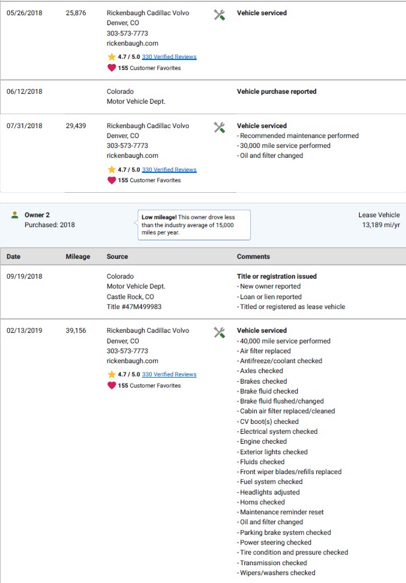This screenshot has height=583, width=406.
Task: Open 330 Verified Reviews link in 02/13/2019 entry
Action: click(169, 374)
